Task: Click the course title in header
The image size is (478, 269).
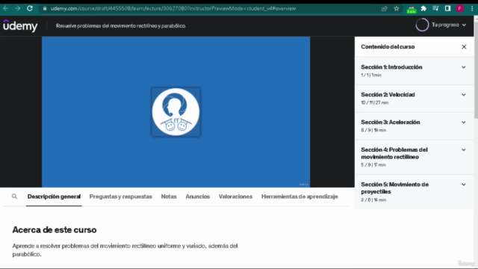Action: click(x=121, y=26)
